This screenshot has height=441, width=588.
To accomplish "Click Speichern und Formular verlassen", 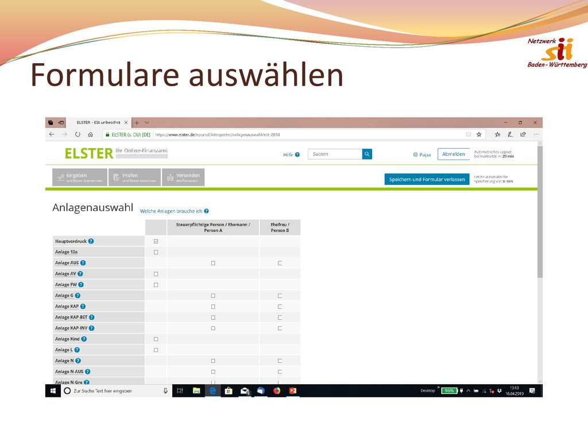I will [427, 179].
